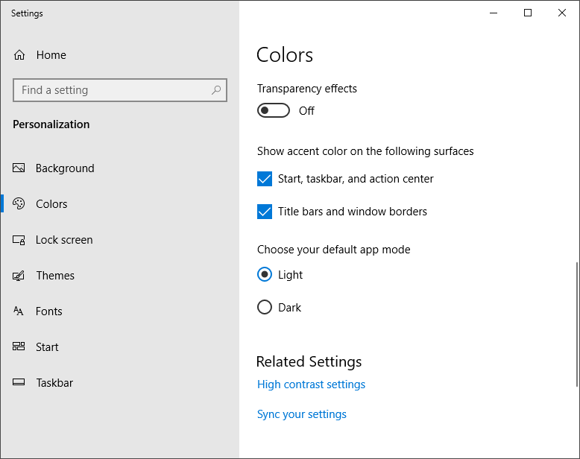This screenshot has height=459, width=580.
Task: Click the Themes icon
Action: [x=19, y=276]
